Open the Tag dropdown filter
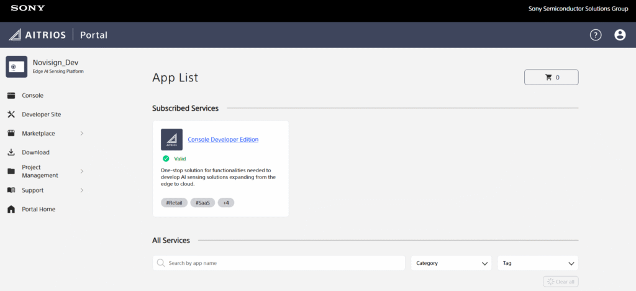The height and width of the screenshot is (291, 636). point(537,263)
